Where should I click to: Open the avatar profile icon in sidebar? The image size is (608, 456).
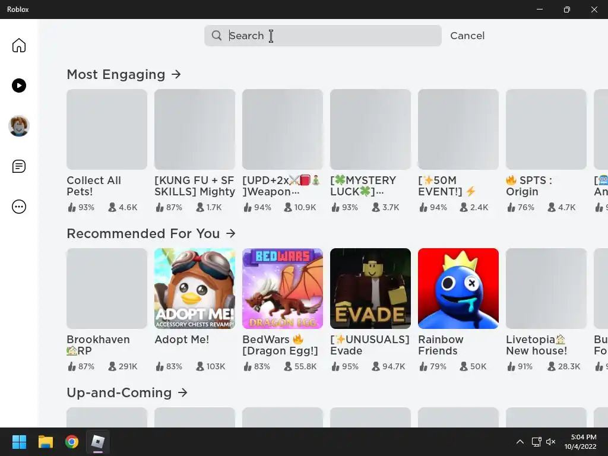tap(18, 126)
